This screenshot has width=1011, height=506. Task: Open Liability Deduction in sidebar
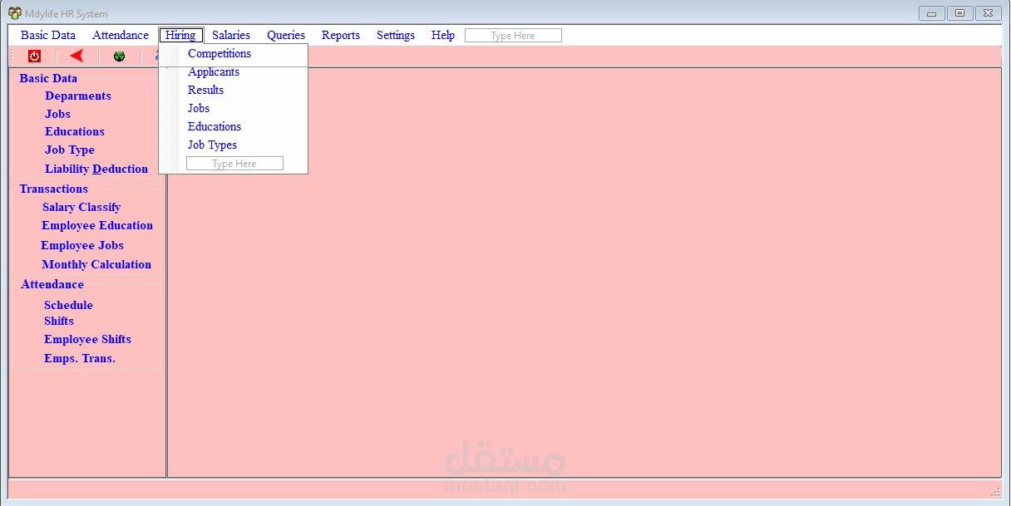click(96, 169)
